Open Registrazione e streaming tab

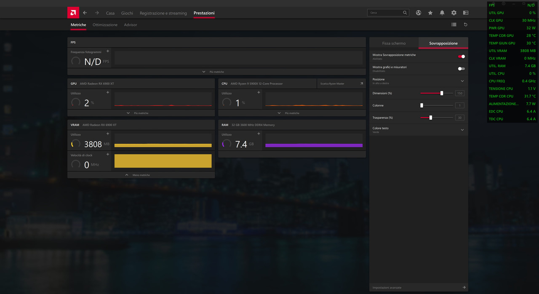[163, 13]
